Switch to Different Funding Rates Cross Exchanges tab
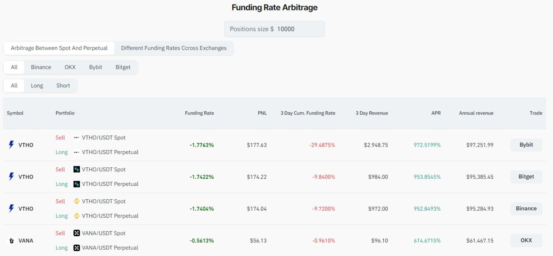The image size is (553, 256). [x=174, y=48]
